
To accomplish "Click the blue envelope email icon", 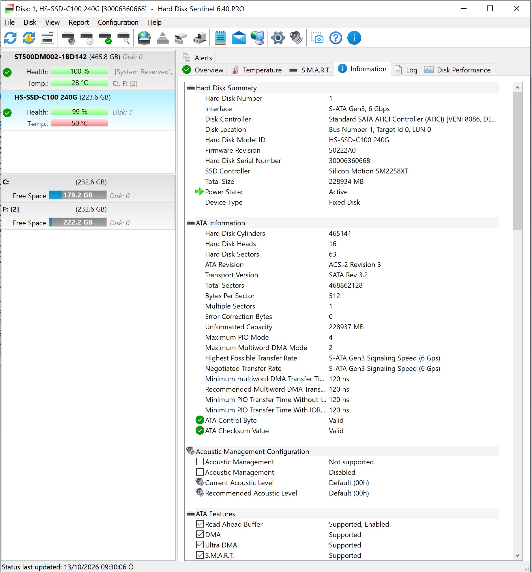I will [x=239, y=38].
